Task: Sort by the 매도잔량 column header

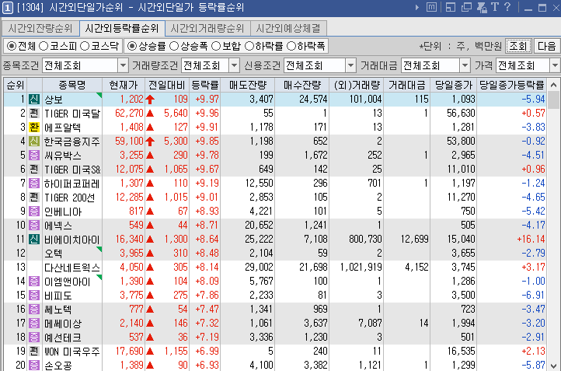Action: click(x=248, y=85)
